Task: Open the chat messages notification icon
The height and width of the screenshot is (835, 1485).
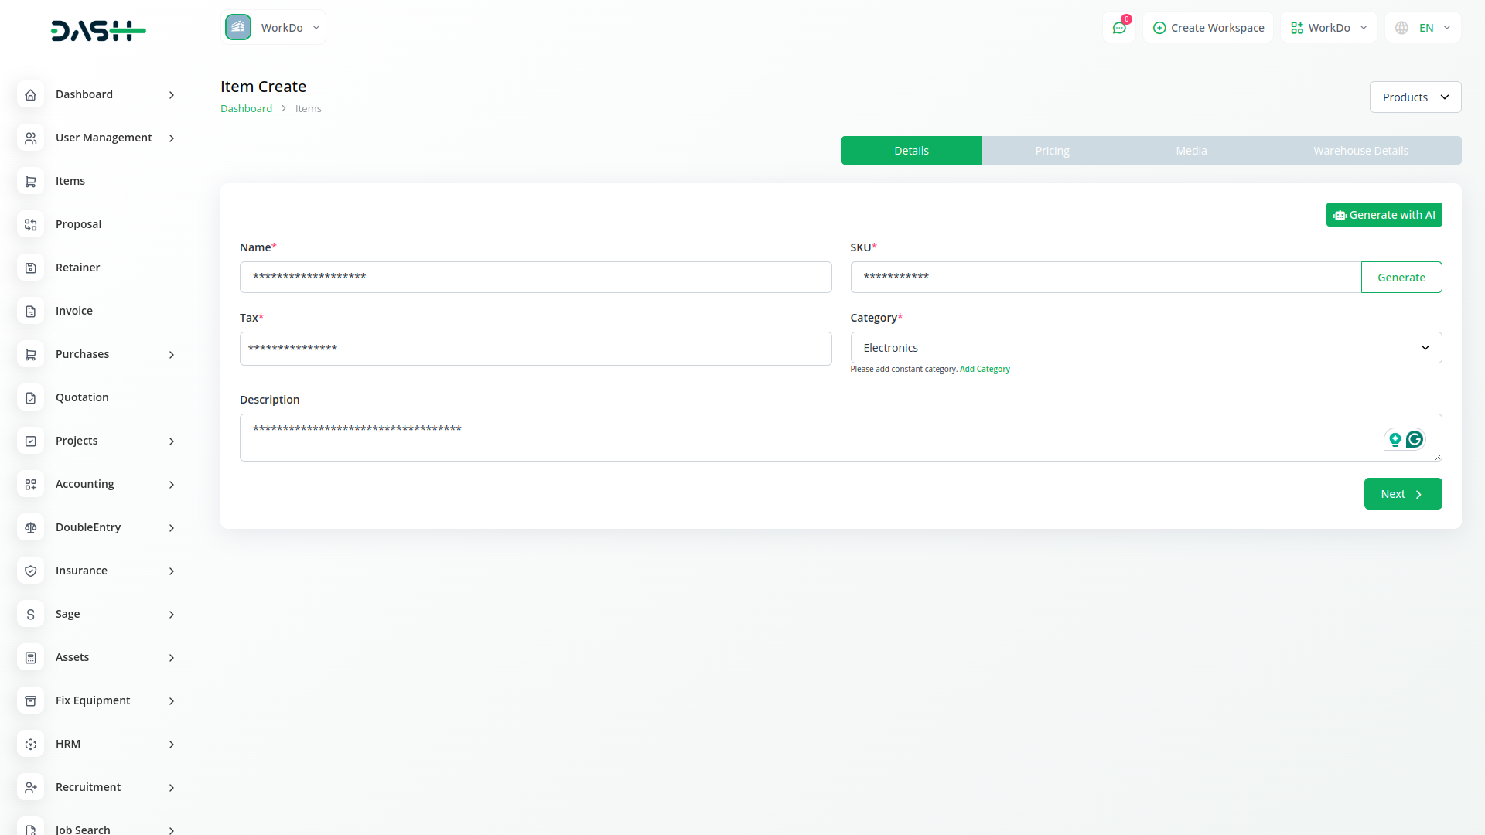Action: pyautogui.click(x=1118, y=28)
